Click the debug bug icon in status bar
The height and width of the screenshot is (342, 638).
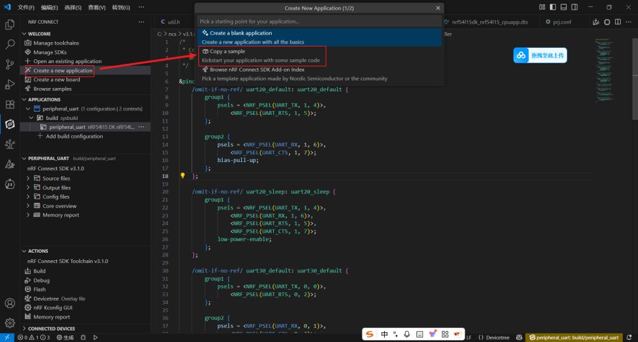[84, 338]
